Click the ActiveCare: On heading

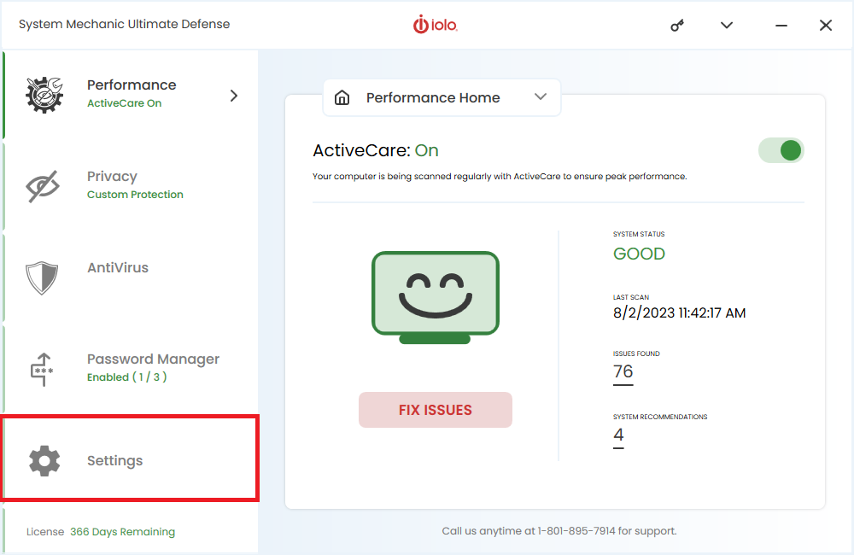click(x=375, y=150)
